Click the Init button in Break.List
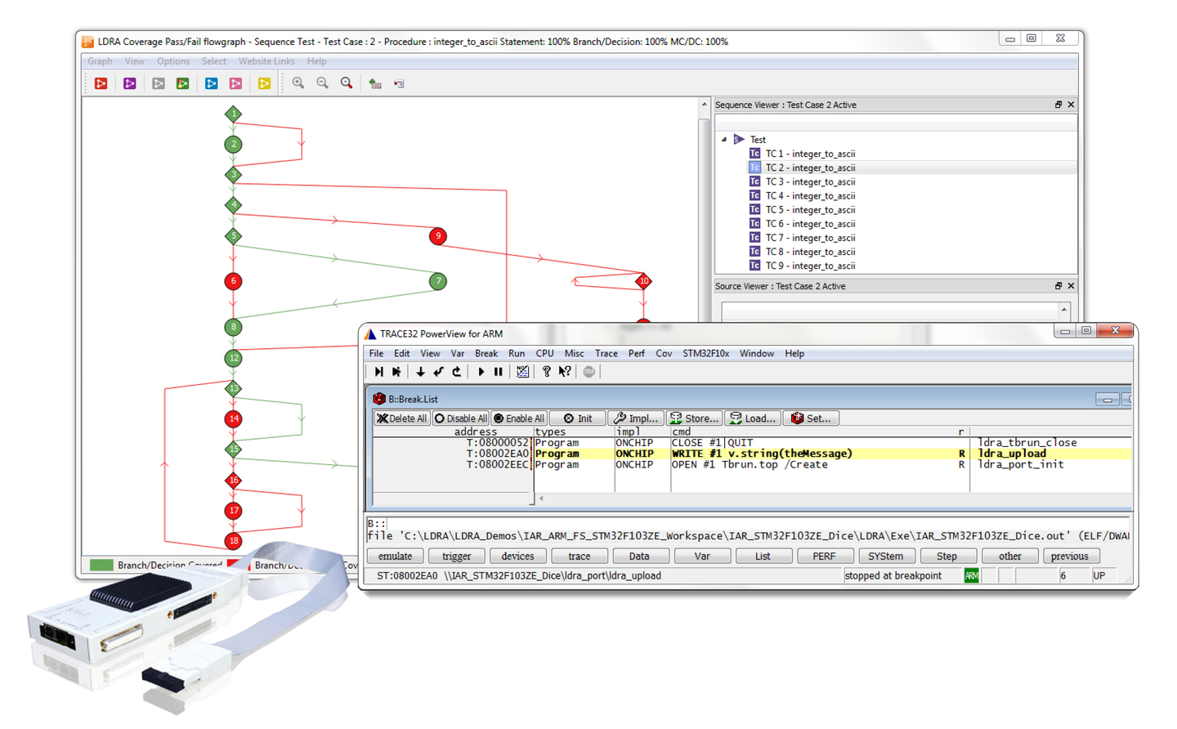Screen dimensions: 1177x729 577,418
